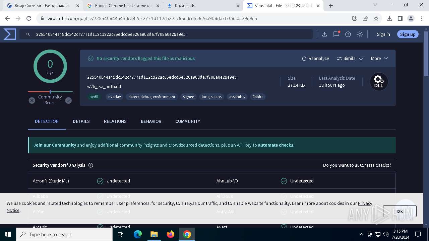Open the Chrome profile icon
This screenshot has width=429, height=241.
pos(411,18)
